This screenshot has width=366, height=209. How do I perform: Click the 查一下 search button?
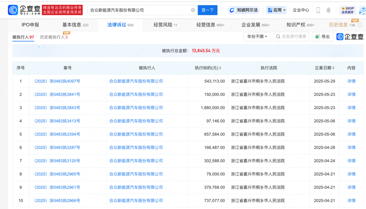207,10
